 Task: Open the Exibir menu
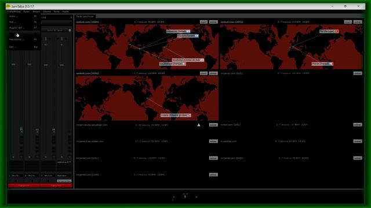[x=27, y=12]
